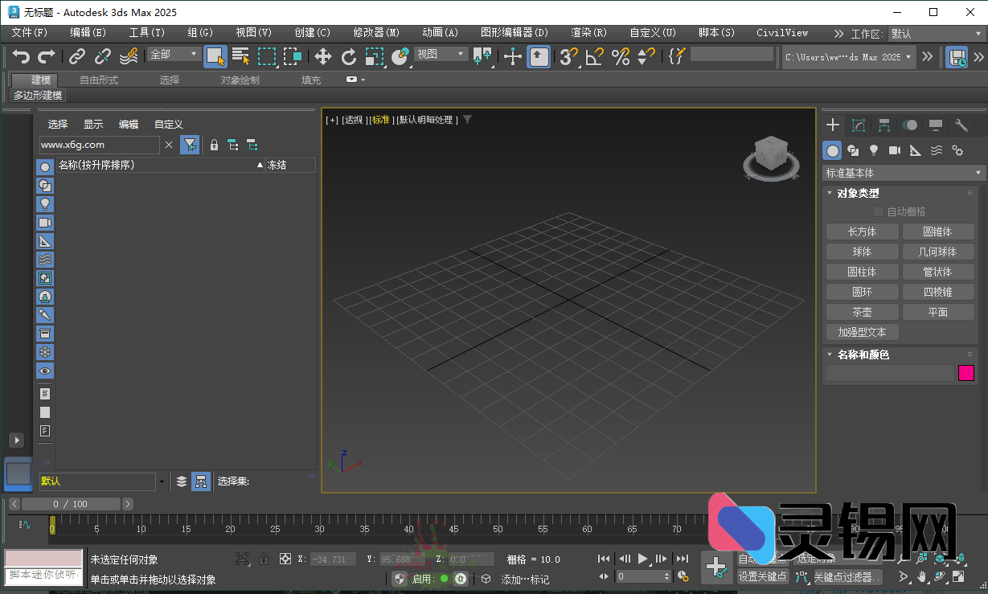The image size is (988, 594).
Task: Open dropdown arrow beside 默认 layer field
Action: pyautogui.click(x=162, y=482)
